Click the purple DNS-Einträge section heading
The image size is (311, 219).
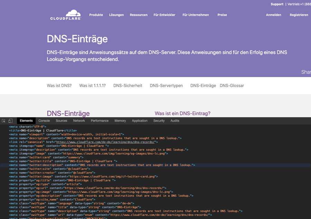(x=68, y=113)
